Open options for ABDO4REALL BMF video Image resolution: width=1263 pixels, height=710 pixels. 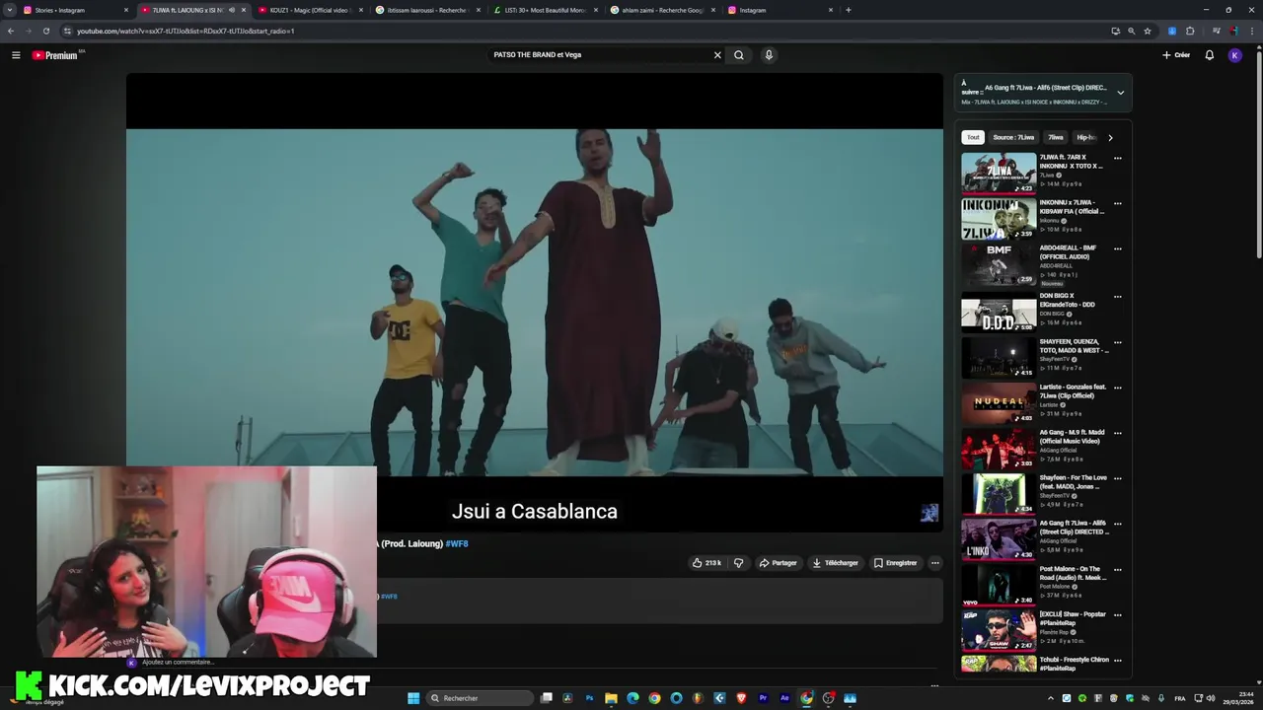tap(1117, 249)
